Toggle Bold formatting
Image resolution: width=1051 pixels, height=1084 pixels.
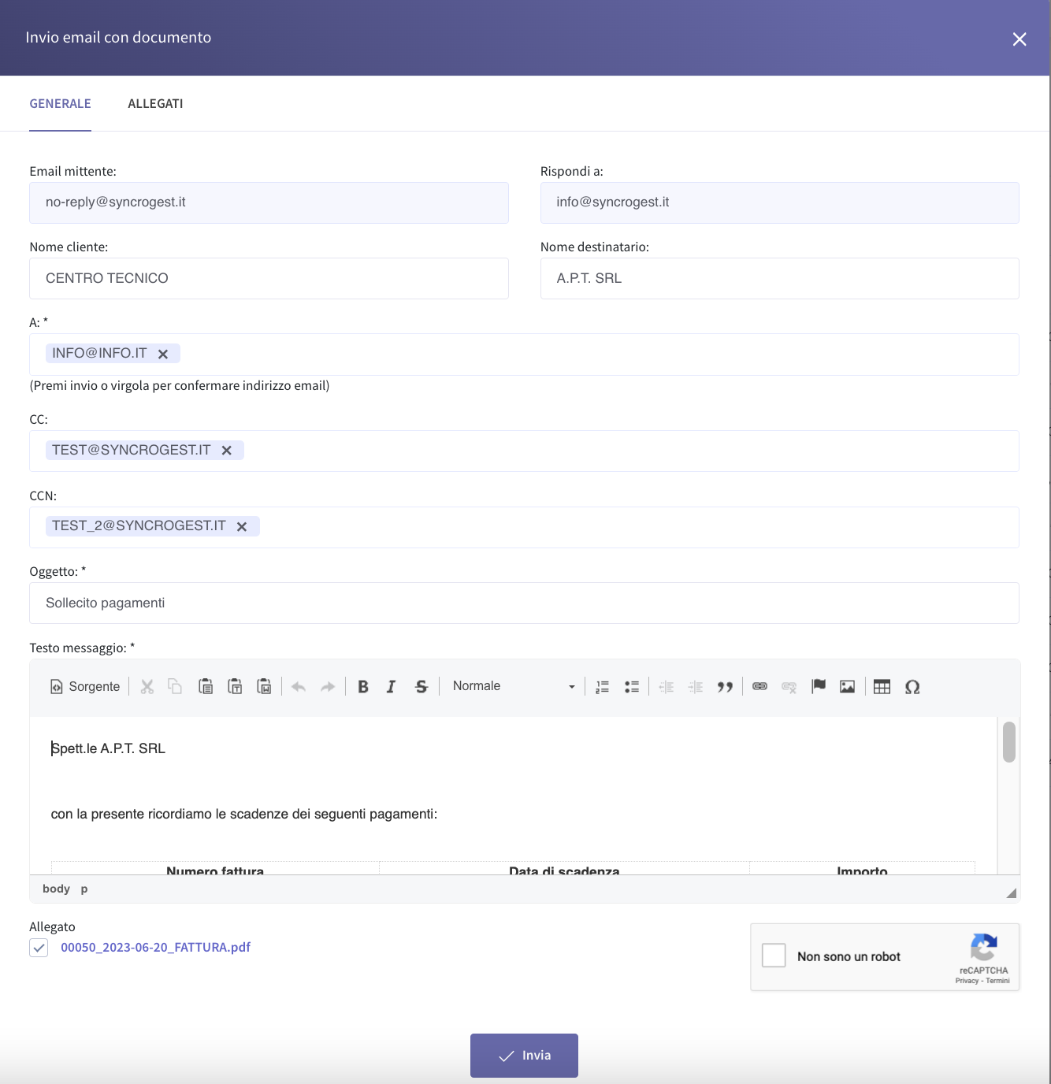pos(363,687)
